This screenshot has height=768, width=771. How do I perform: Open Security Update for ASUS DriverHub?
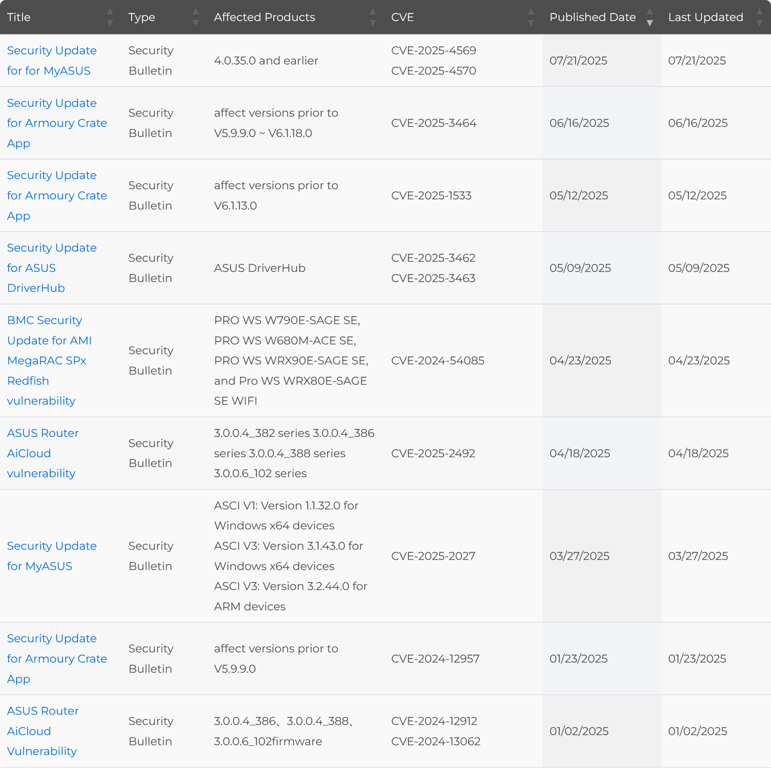tap(51, 268)
